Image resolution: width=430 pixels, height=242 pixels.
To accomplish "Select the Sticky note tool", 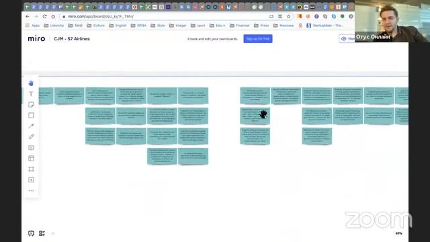I will pyautogui.click(x=31, y=105).
